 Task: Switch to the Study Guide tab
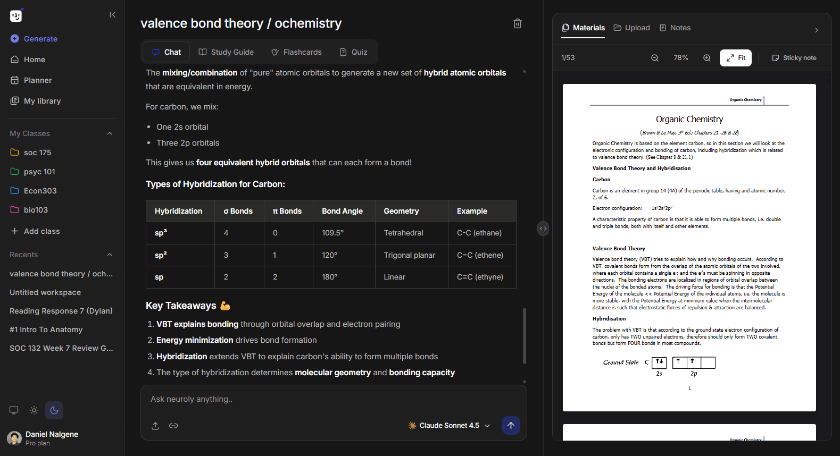pos(226,52)
